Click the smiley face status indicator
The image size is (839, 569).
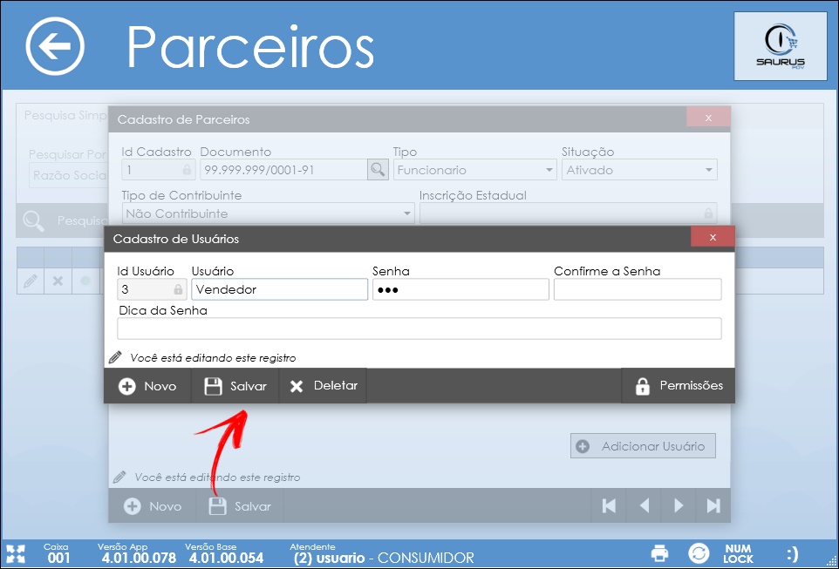coord(793,553)
